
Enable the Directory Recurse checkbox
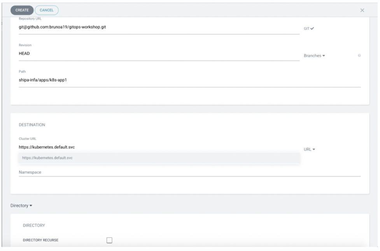(109, 240)
